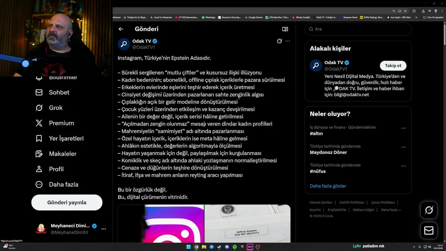This screenshot has height=251, width=446.
Task: Open Yer İşaretleri in the sidebar
Action: tap(60, 138)
